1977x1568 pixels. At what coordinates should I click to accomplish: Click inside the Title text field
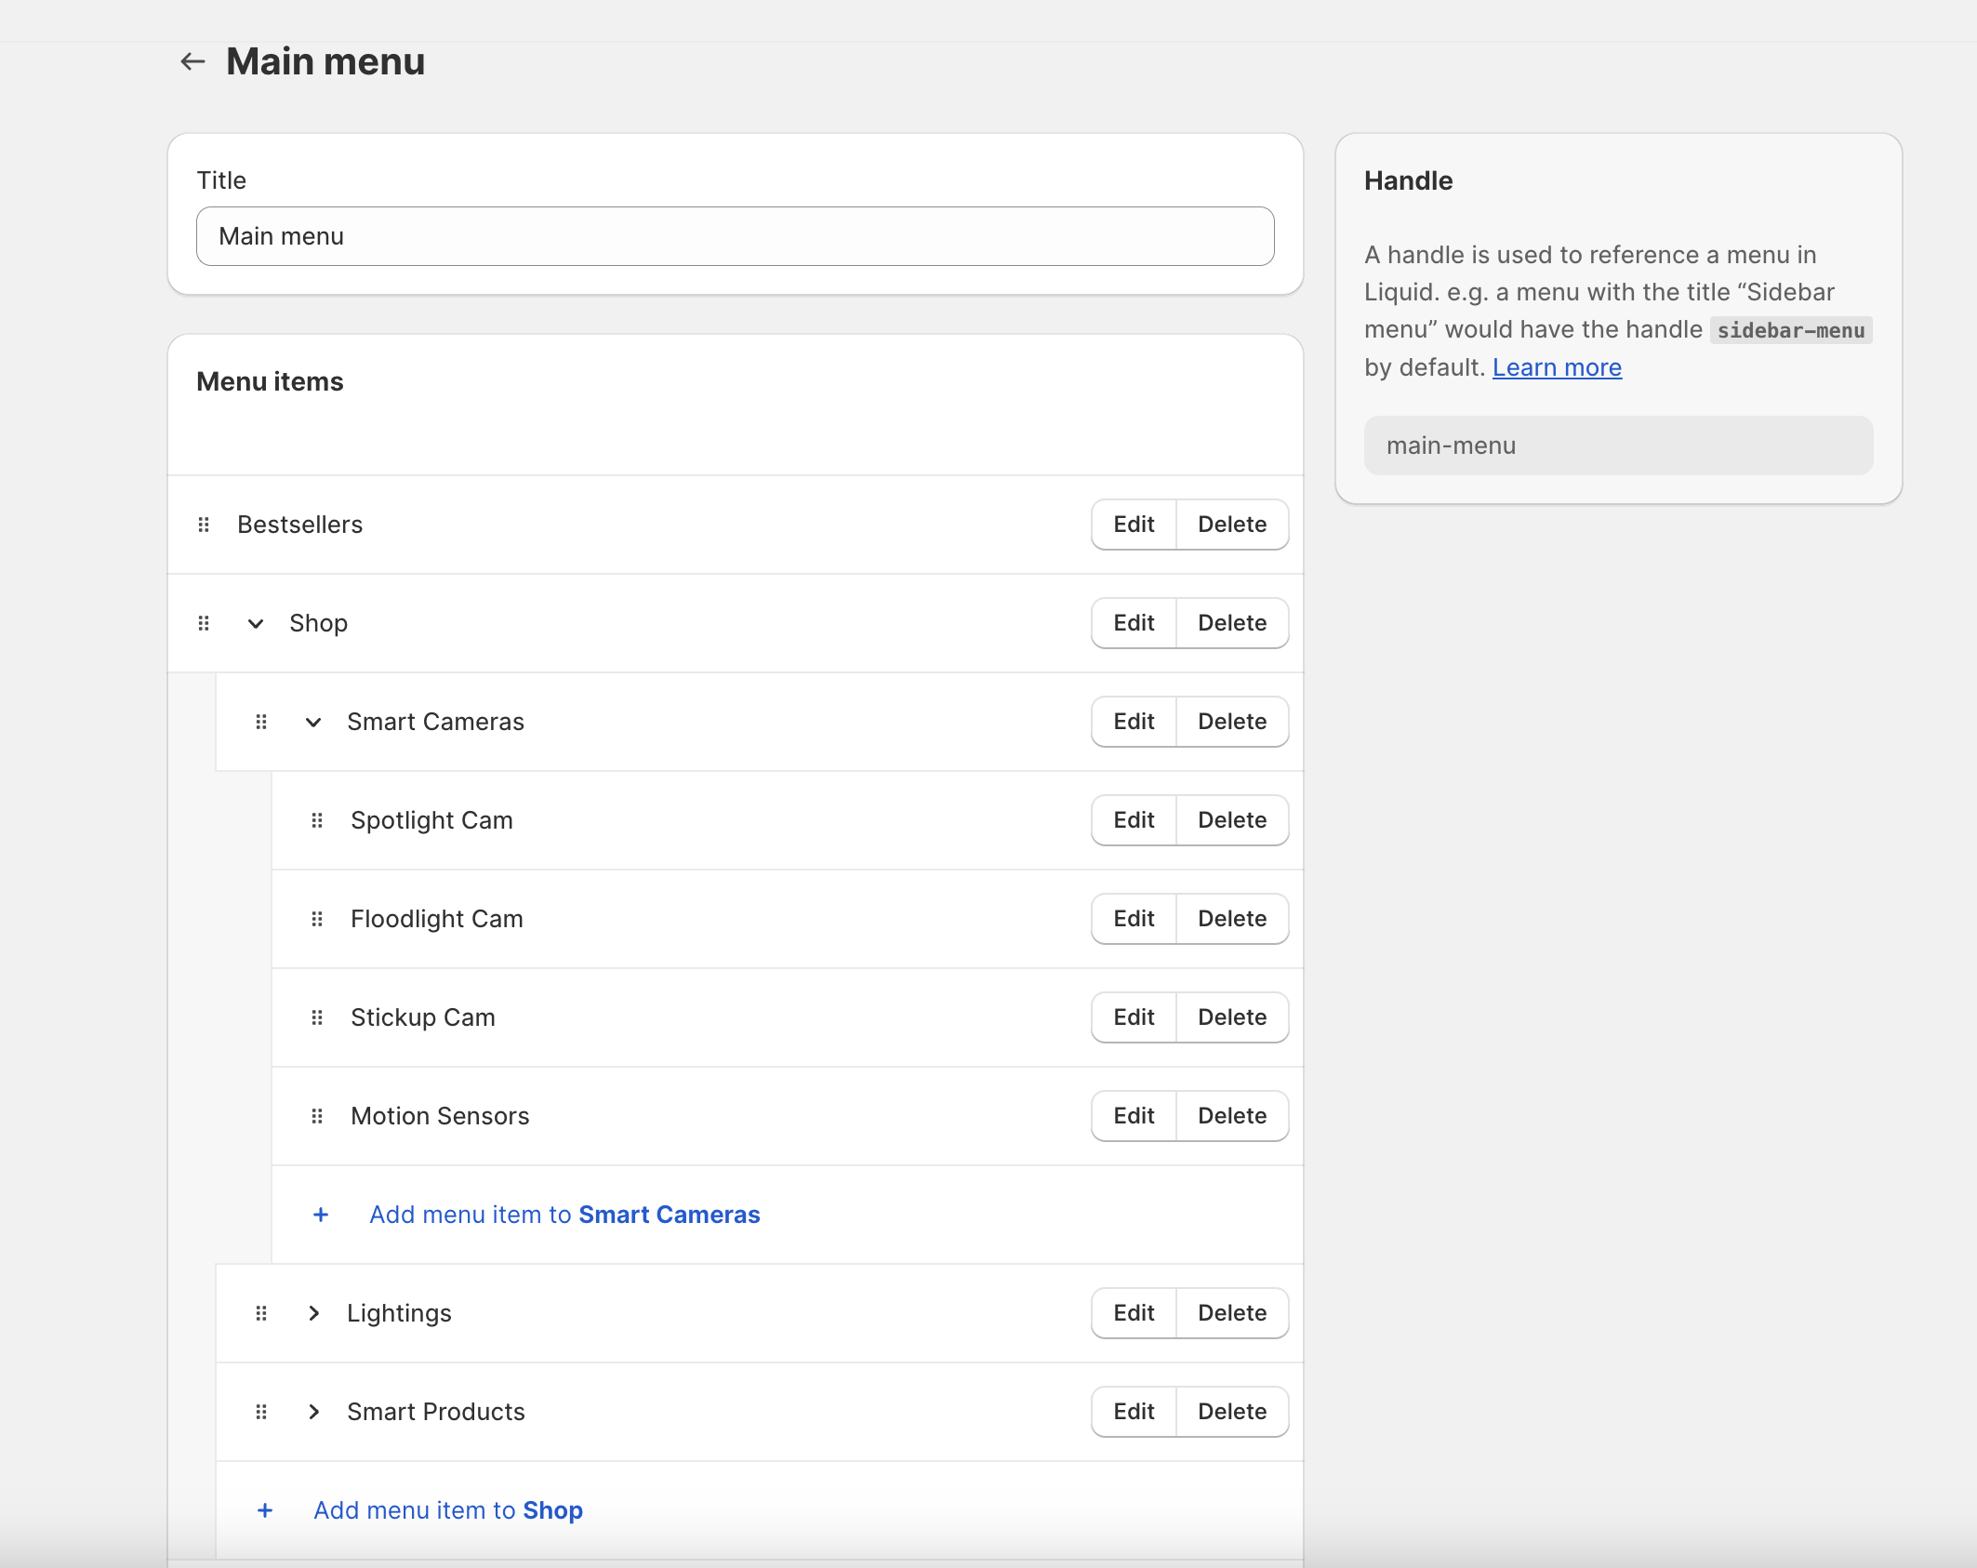[735, 236]
